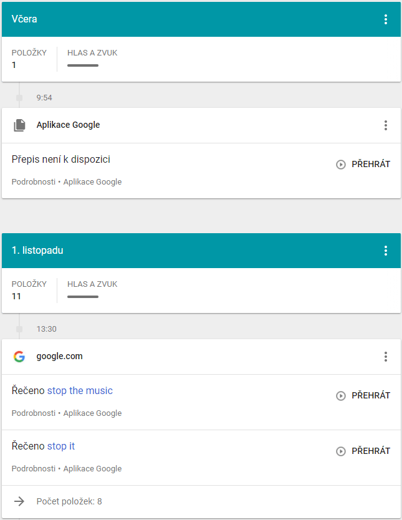This screenshot has height=520, width=402.
Task: Play the 'Přepis není k dispozici' recording
Action: pyautogui.click(x=363, y=164)
